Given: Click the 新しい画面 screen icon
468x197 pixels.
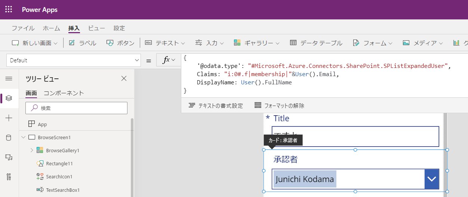Looking at the screenshot, I should (16, 43).
